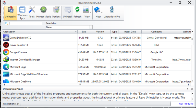Click the 117.48 MB size cell
Image resolution: width=196 pixels, height=108 pixels.
84,45
